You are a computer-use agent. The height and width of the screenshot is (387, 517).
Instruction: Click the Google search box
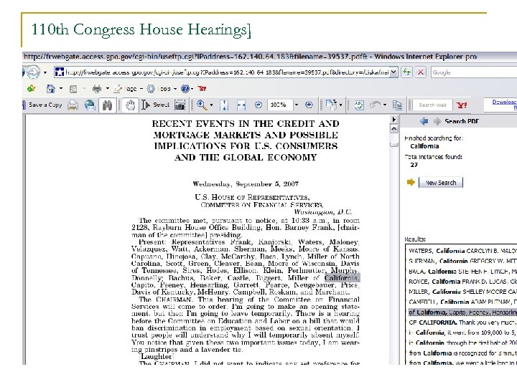point(473,72)
